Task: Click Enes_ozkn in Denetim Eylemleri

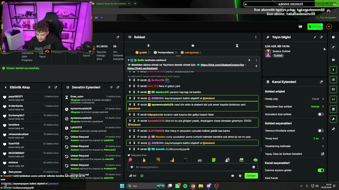Action: coord(77,97)
